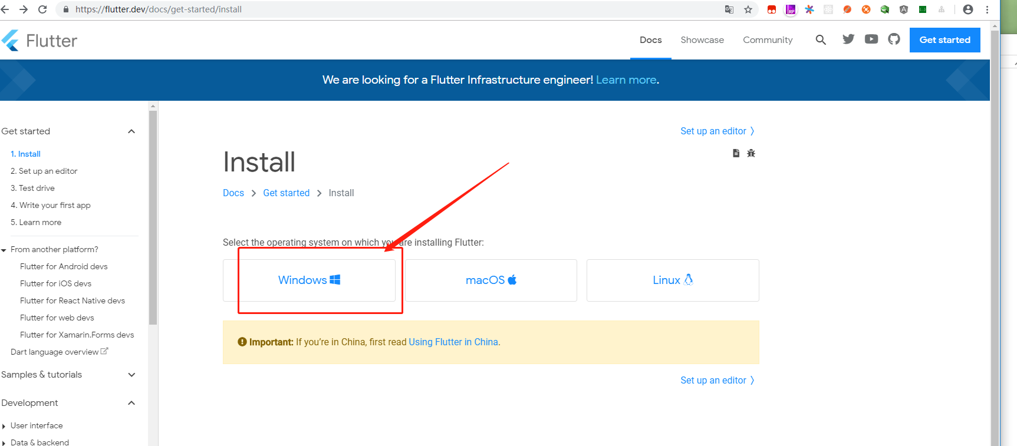Image resolution: width=1017 pixels, height=446 pixels.
Task: Click the report bug icon
Action: (751, 153)
